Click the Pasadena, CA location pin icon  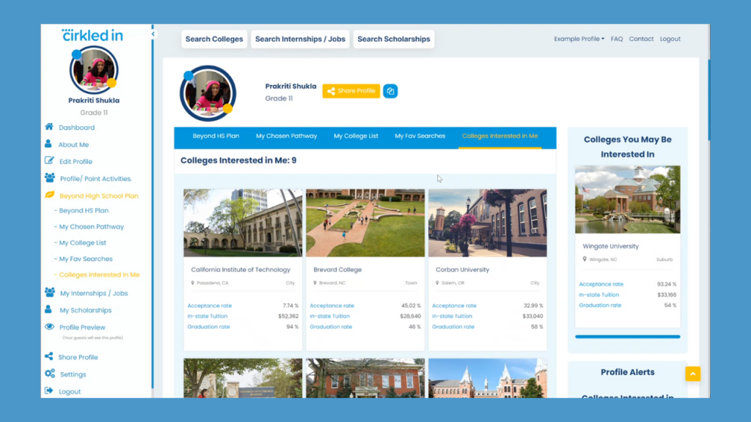(193, 283)
